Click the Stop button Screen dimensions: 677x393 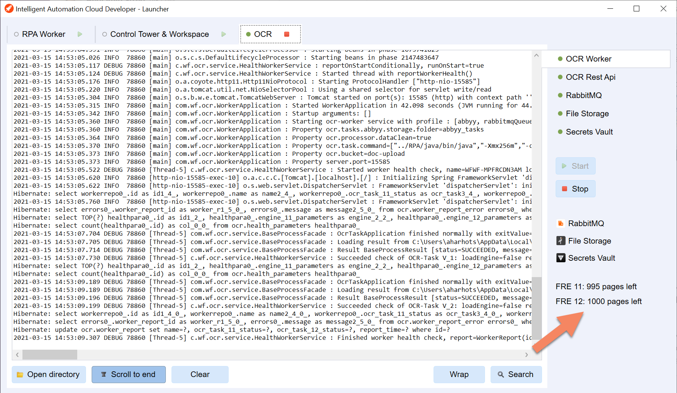575,189
